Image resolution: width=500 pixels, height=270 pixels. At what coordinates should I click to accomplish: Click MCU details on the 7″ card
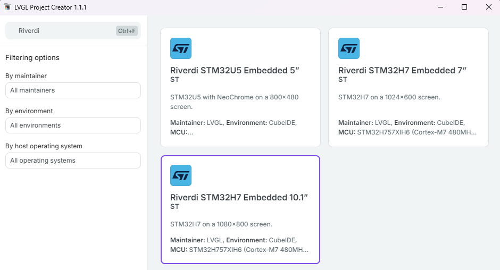pos(407,132)
